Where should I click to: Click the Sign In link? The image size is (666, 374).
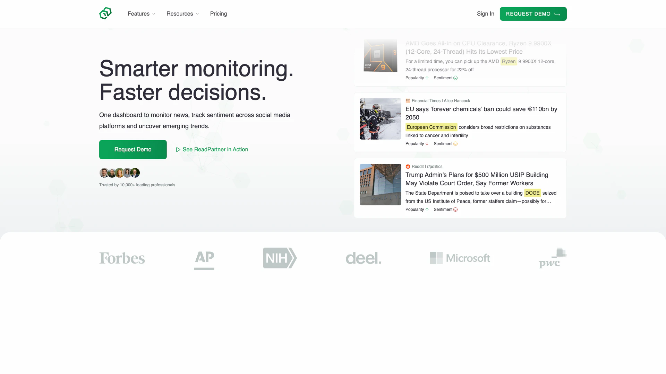pyautogui.click(x=485, y=14)
